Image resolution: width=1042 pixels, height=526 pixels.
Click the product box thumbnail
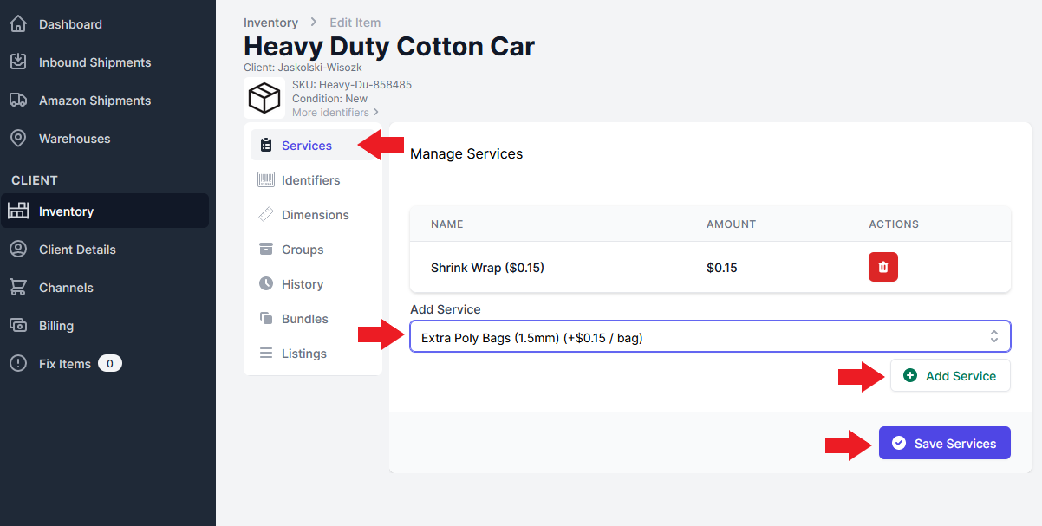[x=264, y=99]
